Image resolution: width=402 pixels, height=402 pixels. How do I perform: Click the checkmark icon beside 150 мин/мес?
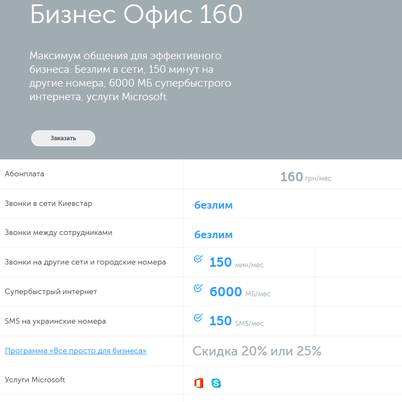click(198, 259)
